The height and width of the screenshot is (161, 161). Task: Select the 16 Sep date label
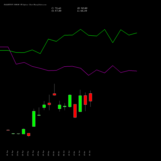[7, 153]
